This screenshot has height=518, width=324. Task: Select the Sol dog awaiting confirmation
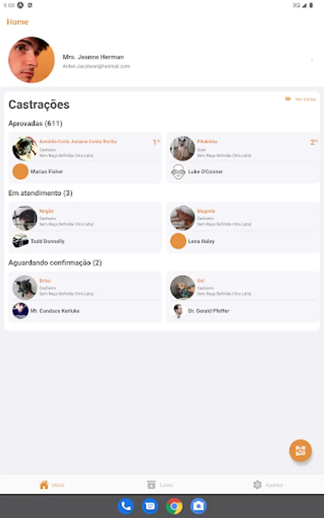243,297
